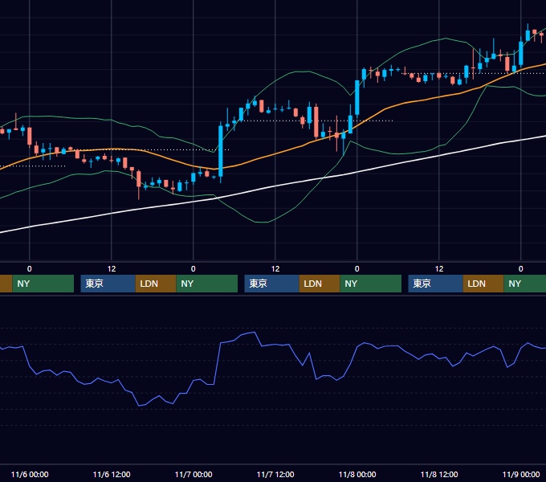
Task: Select the LDN block following the 11/6 東京 session
Action: [x=156, y=284]
